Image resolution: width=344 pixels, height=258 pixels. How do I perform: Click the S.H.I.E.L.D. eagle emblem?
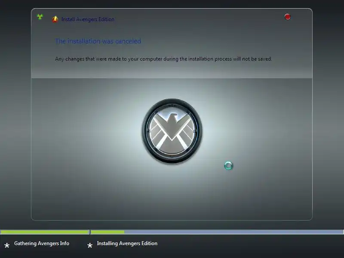[172, 131]
